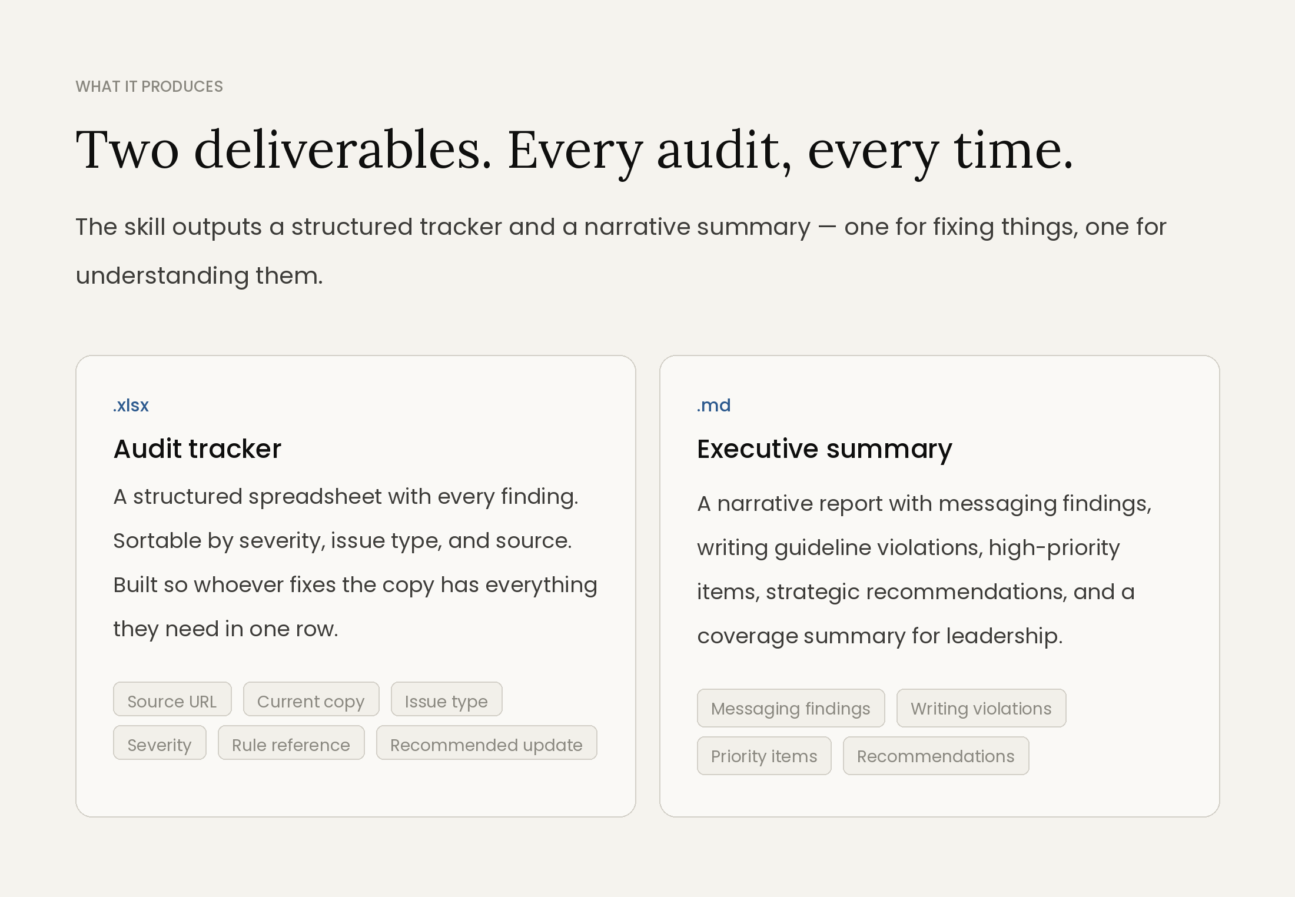Open the Audit tracker card heading
The width and height of the screenshot is (1295, 897).
[197, 449]
